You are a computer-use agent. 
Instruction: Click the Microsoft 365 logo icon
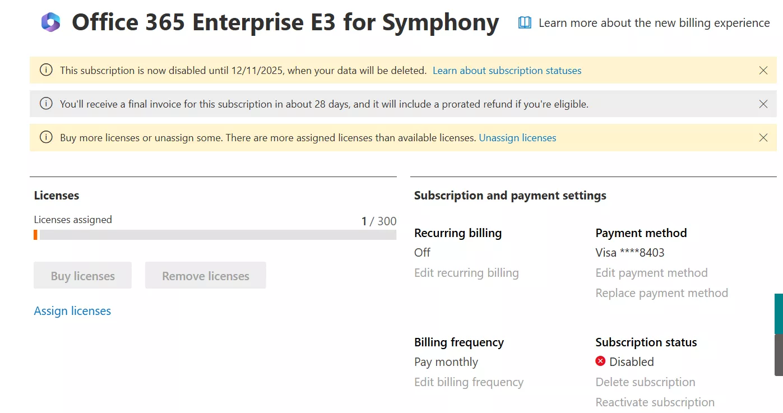pyautogui.click(x=50, y=22)
